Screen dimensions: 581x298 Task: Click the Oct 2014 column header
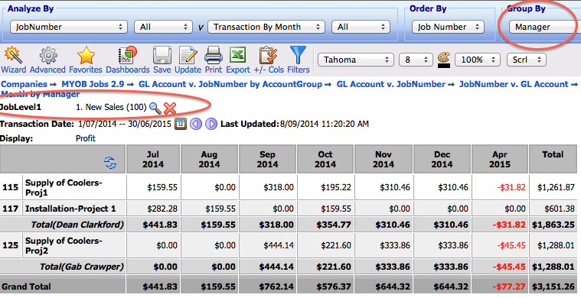tap(325, 160)
